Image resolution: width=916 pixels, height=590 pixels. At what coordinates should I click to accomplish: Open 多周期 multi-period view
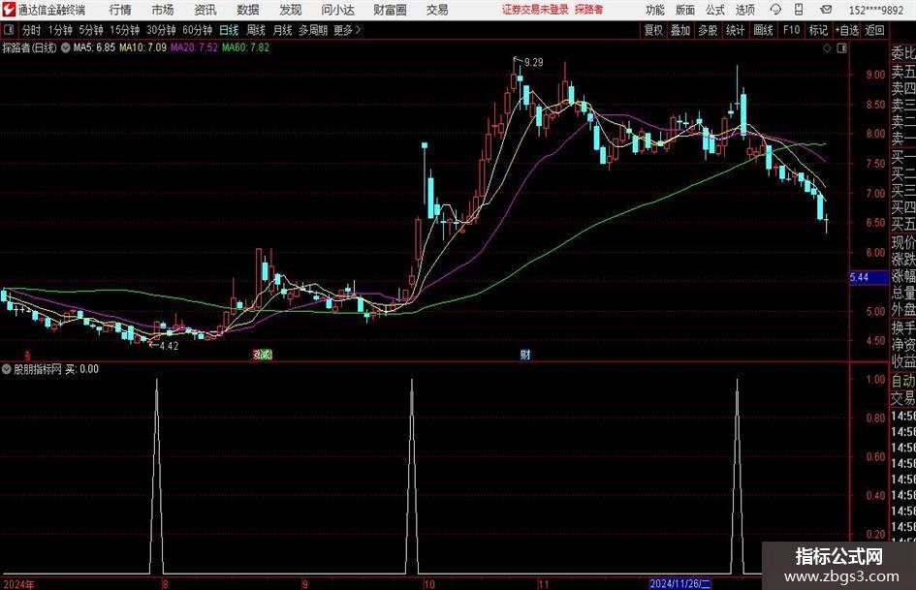click(313, 30)
